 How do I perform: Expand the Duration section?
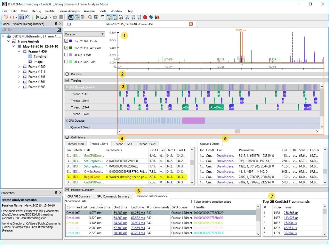67,74
